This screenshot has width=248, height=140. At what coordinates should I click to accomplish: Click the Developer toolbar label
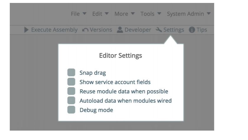tap(138, 30)
